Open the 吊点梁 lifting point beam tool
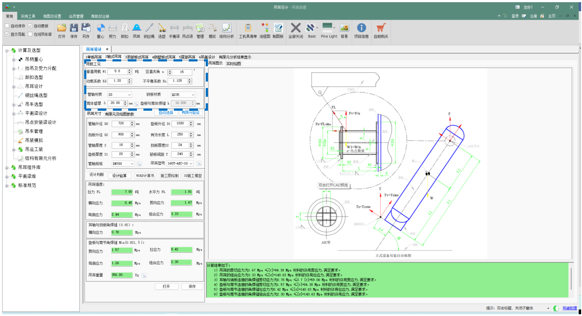 point(187,27)
